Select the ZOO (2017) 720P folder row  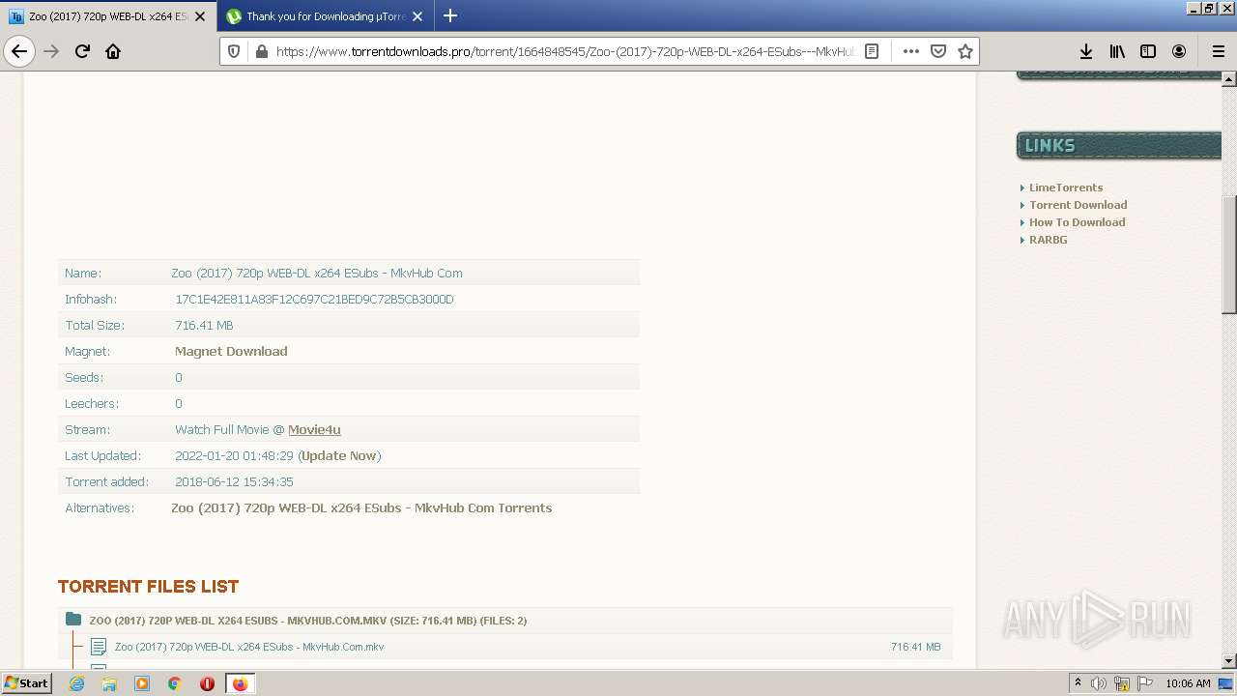[505, 621]
